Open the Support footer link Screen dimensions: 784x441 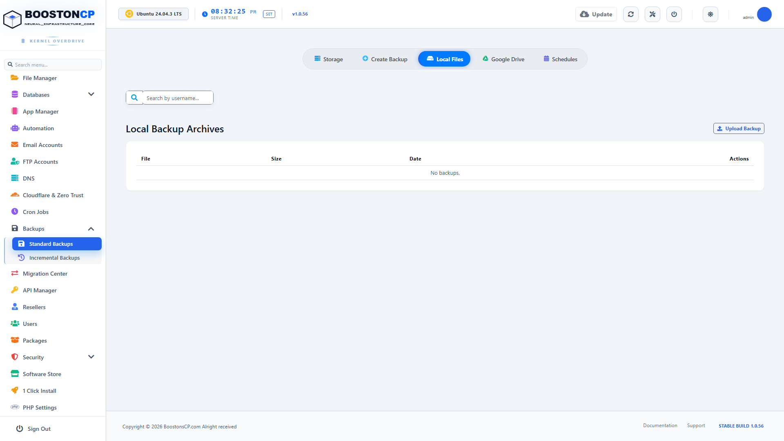[696, 425]
